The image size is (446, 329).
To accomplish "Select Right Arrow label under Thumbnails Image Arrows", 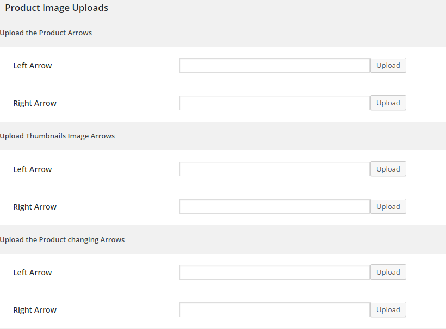I will point(35,207).
